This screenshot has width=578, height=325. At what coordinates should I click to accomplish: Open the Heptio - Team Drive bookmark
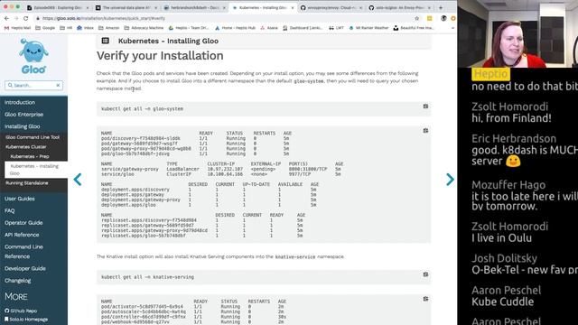point(189,28)
